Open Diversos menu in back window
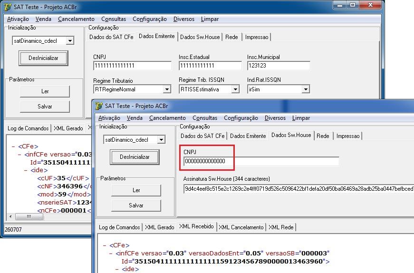Image resolution: width=414 pixels, height=273 pixels. pos(184,19)
